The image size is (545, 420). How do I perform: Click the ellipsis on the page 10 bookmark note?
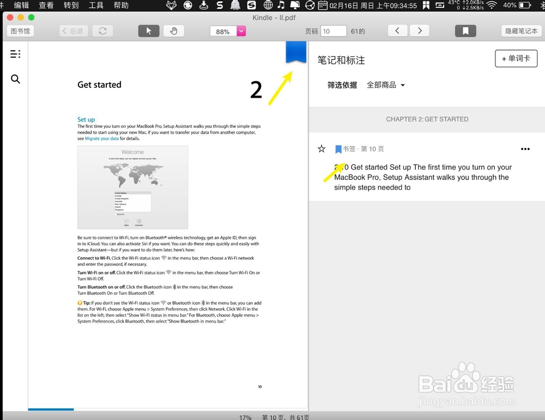[x=525, y=148]
